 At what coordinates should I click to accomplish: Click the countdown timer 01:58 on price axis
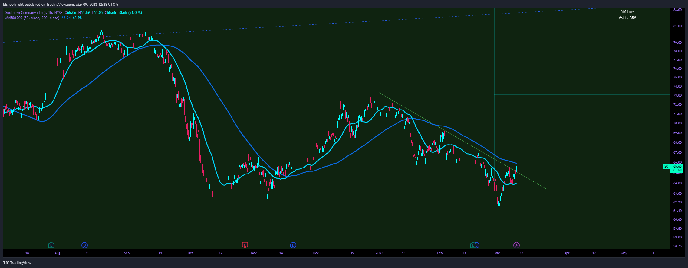678,170
